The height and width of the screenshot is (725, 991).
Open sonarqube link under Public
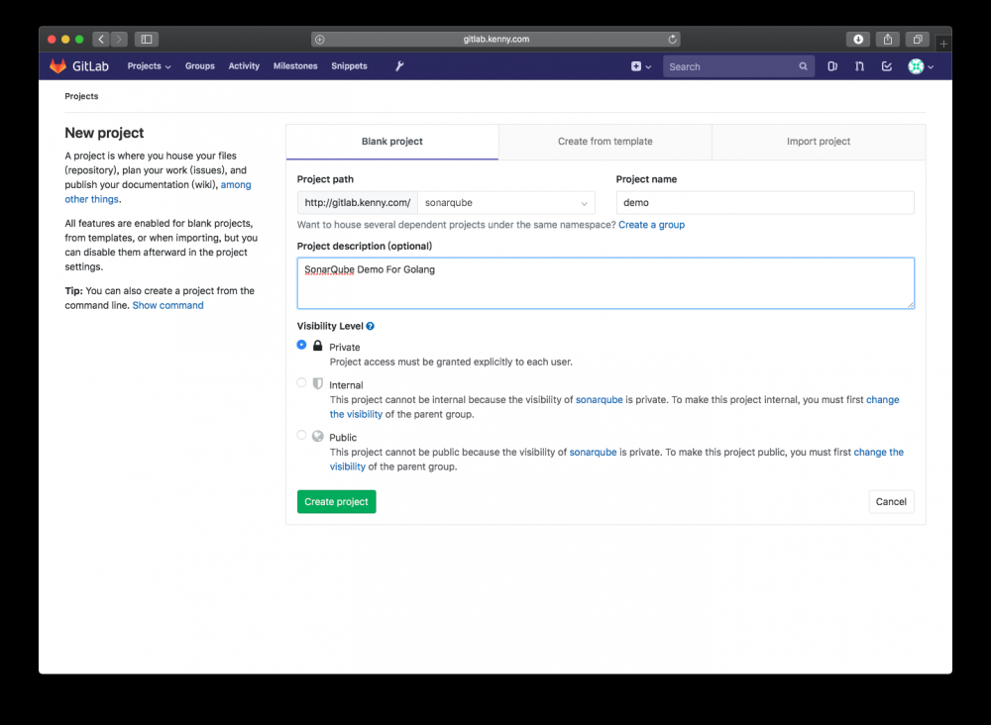tap(593, 453)
